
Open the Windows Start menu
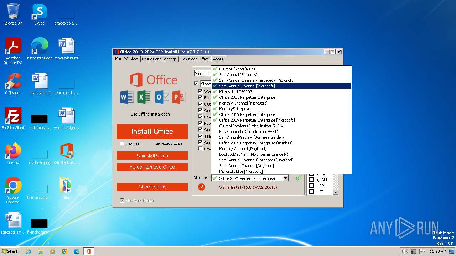(x=10, y=251)
